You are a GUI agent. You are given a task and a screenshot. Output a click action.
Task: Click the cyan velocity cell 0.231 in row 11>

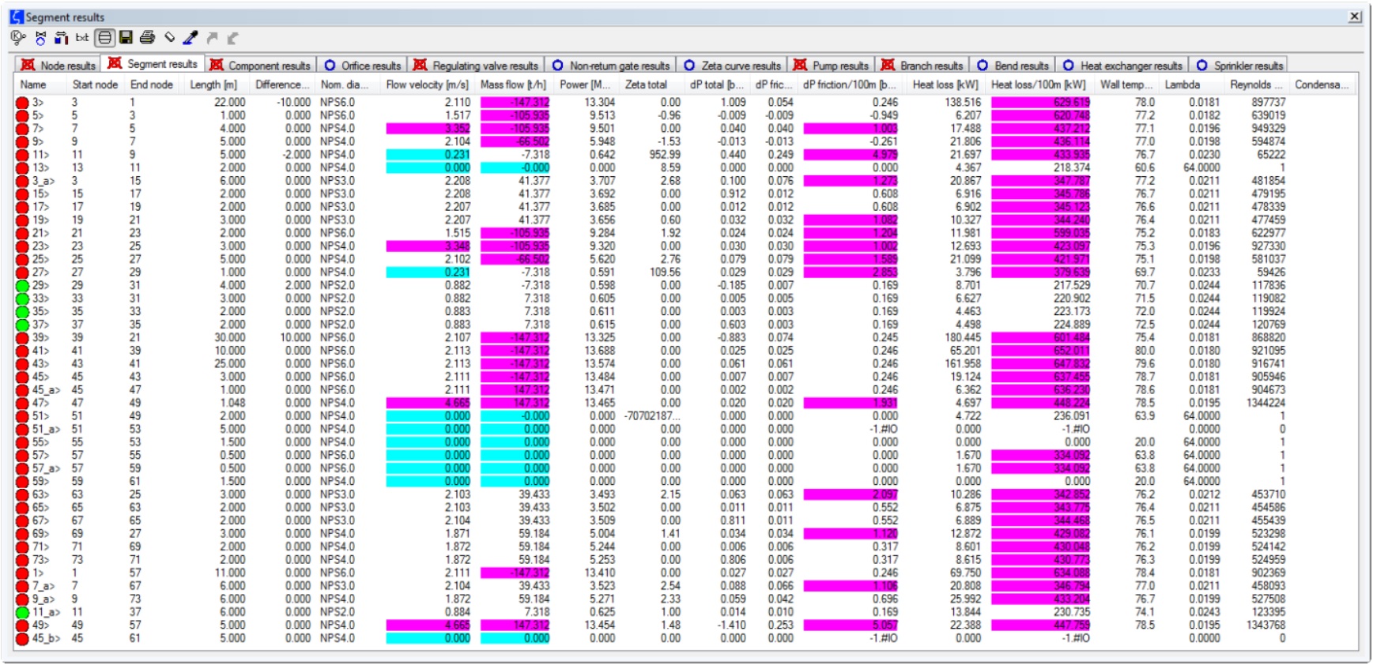[x=428, y=155]
